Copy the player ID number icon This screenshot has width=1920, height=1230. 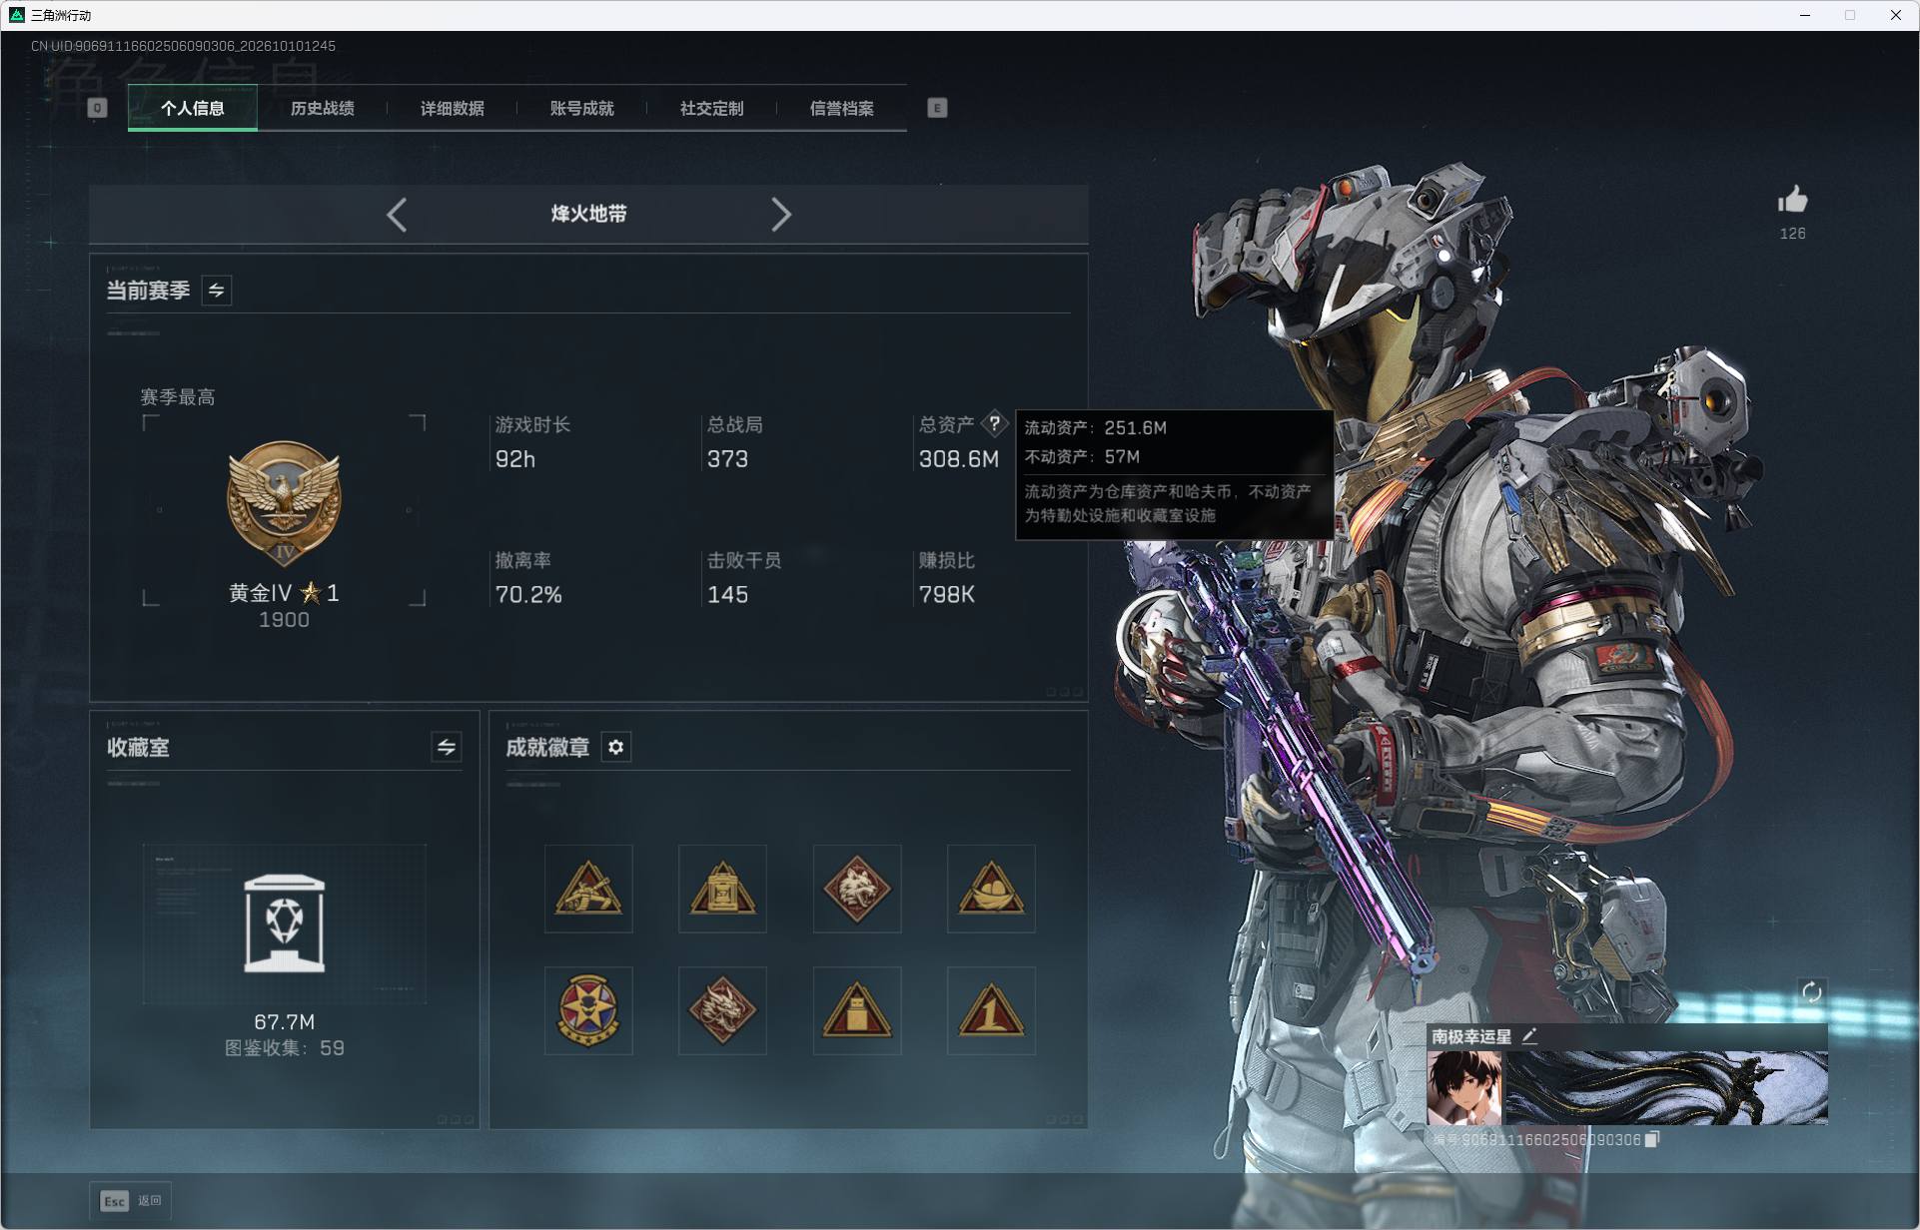(1652, 1139)
